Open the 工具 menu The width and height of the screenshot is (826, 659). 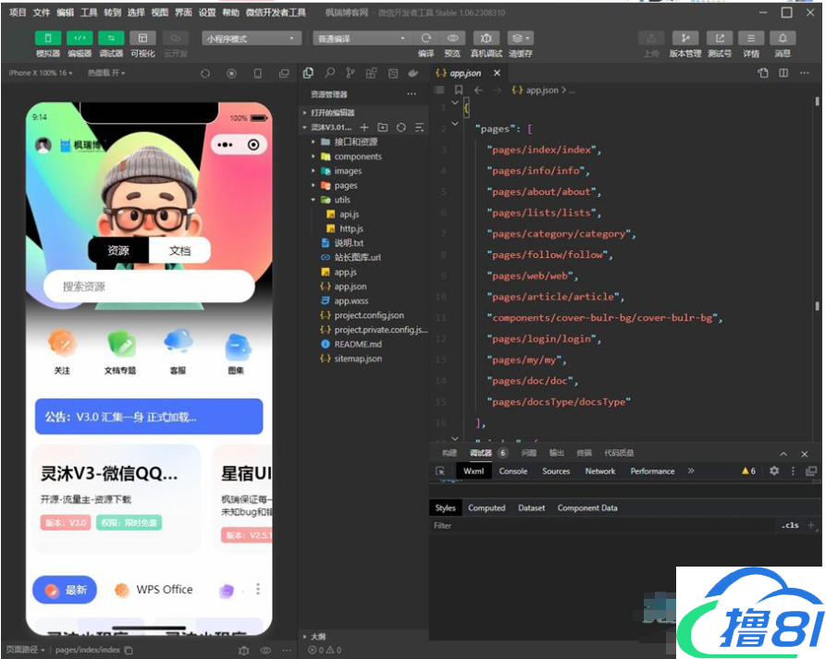pos(89,13)
